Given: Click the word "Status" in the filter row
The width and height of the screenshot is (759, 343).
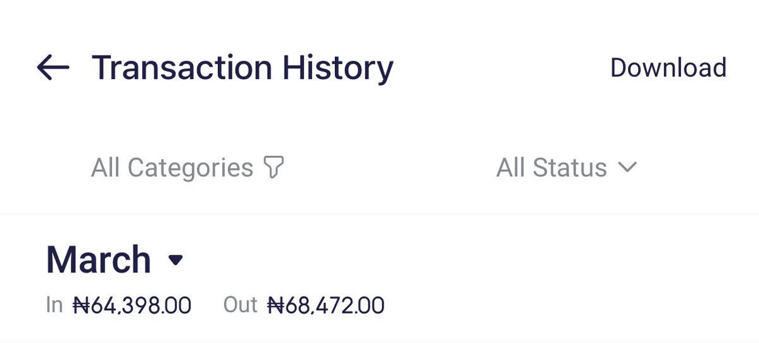Looking at the screenshot, I should click(570, 168).
